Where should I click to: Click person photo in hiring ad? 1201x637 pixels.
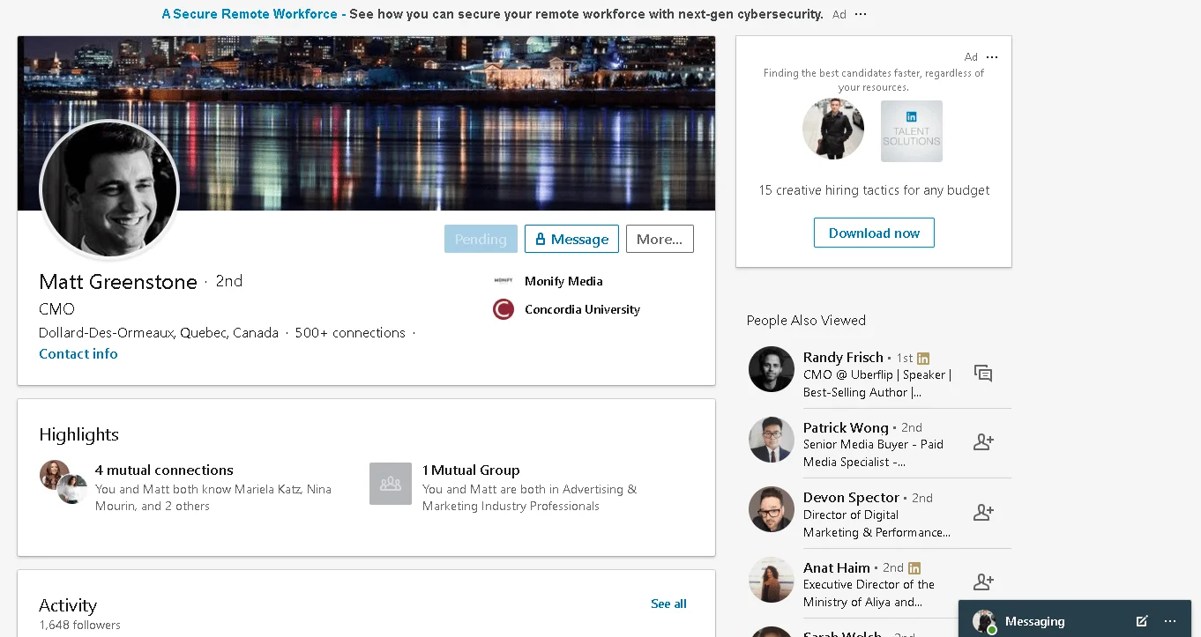click(x=833, y=129)
